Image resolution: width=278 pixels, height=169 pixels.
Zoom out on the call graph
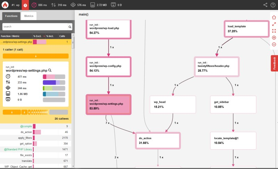click(x=274, y=44)
